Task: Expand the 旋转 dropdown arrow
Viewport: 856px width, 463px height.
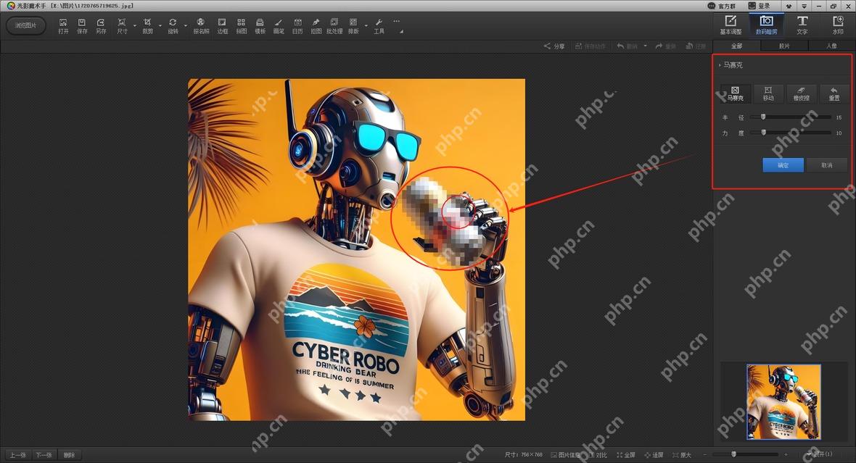Action: [186, 25]
